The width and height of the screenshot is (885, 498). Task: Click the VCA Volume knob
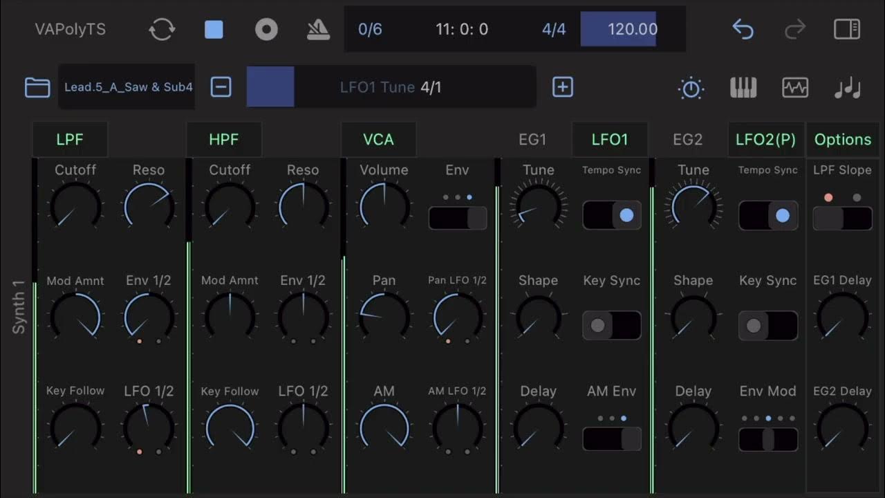[x=384, y=206]
